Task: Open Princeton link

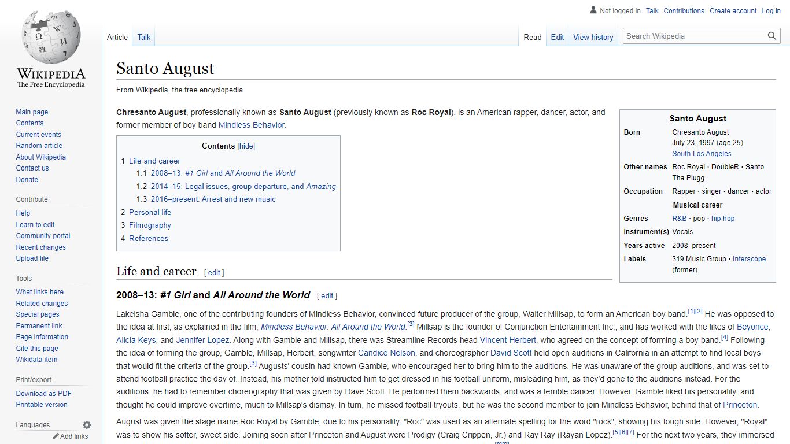Action: [740, 405]
